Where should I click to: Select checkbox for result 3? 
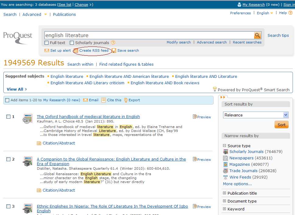point(8,206)
